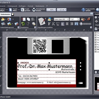The width and height of the screenshot is (99, 99).
Task: Click the greyed-out paste icon
Action: (x=33, y=19)
